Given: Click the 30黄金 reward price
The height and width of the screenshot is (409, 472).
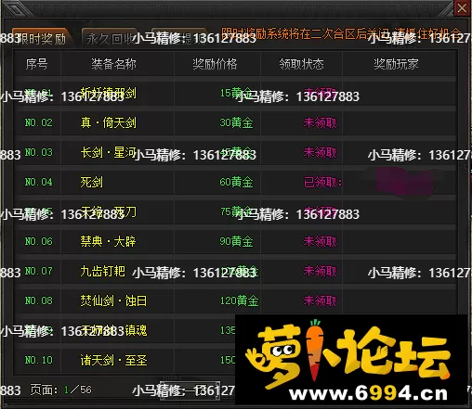Looking at the screenshot, I should point(236,122).
